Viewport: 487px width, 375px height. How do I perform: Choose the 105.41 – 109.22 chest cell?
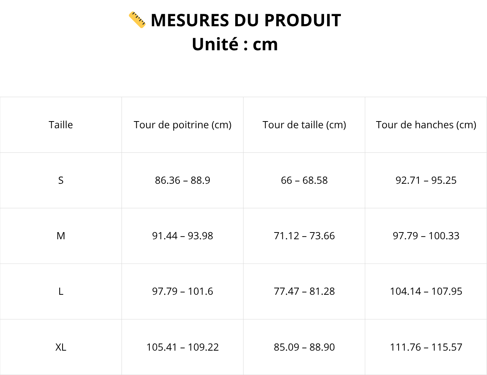click(x=182, y=347)
